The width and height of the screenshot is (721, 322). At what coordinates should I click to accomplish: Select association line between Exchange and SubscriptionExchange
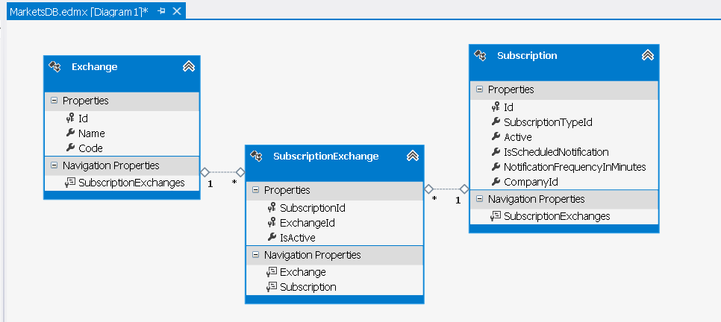[x=222, y=172]
